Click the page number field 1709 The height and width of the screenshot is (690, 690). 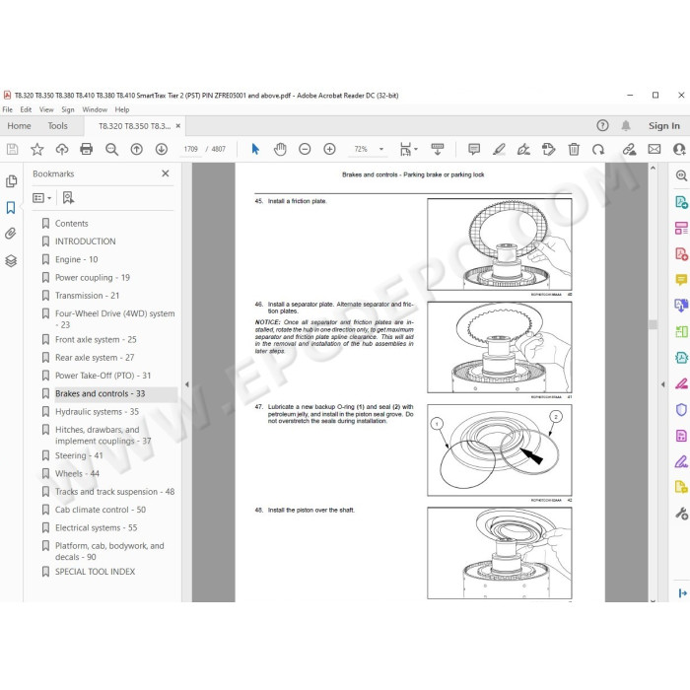(190, 149)
